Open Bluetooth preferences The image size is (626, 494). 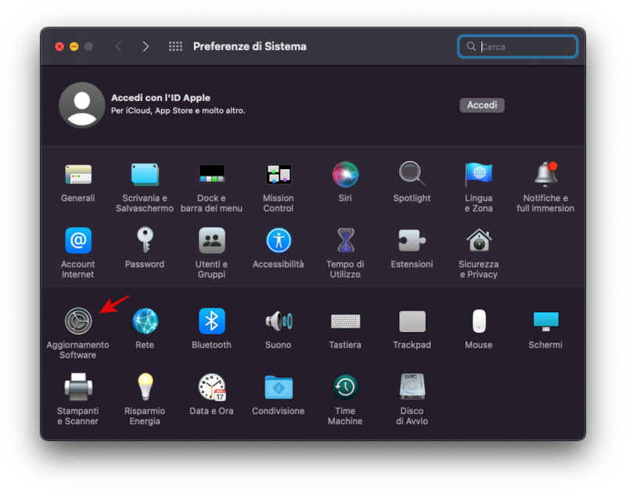(x=211, y=321)
